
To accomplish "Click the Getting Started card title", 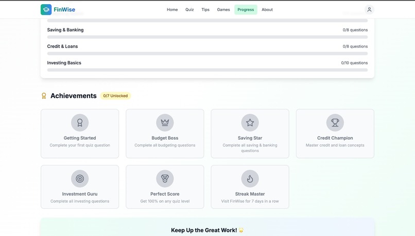I will [80, 138].
